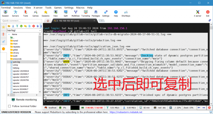Open the Macros menu
The height and width of the screenshot is (114, 213).
pyautogui.click(x=80, y=8)
